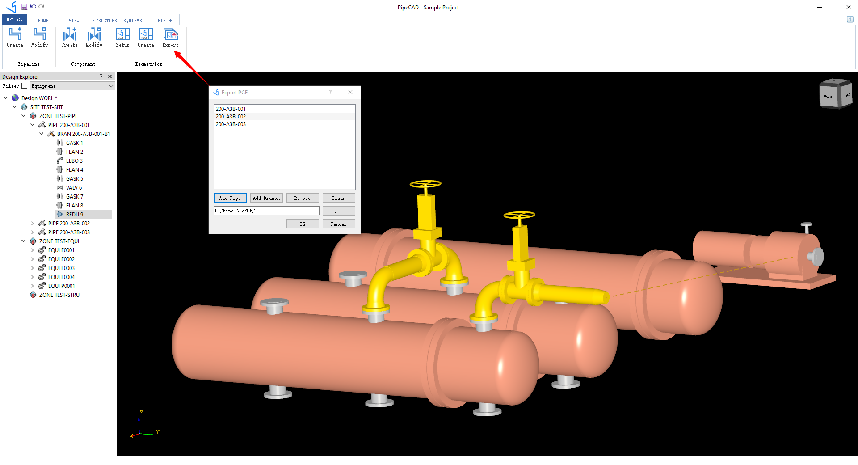This screenshot has width=858, height=465.
Task: Expand the EQUI E0001 node
Action: [x=32, y=250]
